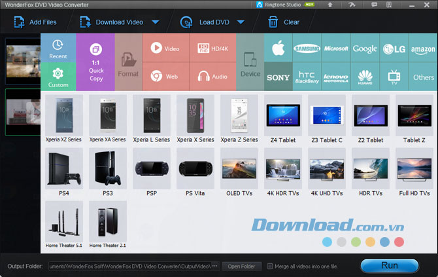The image size is (438, 277).
Task: Choose the Full HD TVs profile
Action: (414, 172)
